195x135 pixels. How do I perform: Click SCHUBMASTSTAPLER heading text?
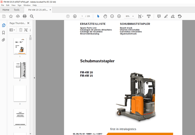click(135, 24)
